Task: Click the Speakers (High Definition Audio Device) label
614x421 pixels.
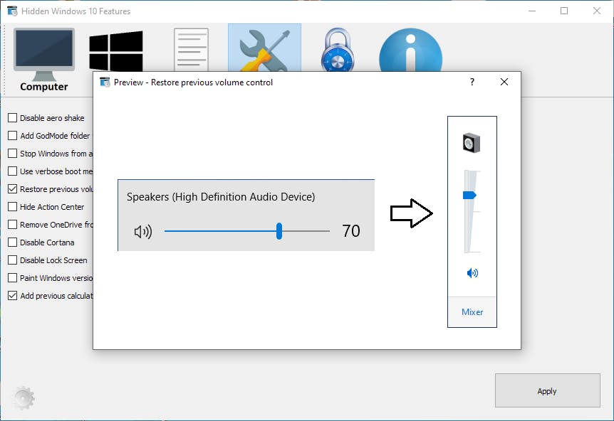Action: (x=221, y=196)
